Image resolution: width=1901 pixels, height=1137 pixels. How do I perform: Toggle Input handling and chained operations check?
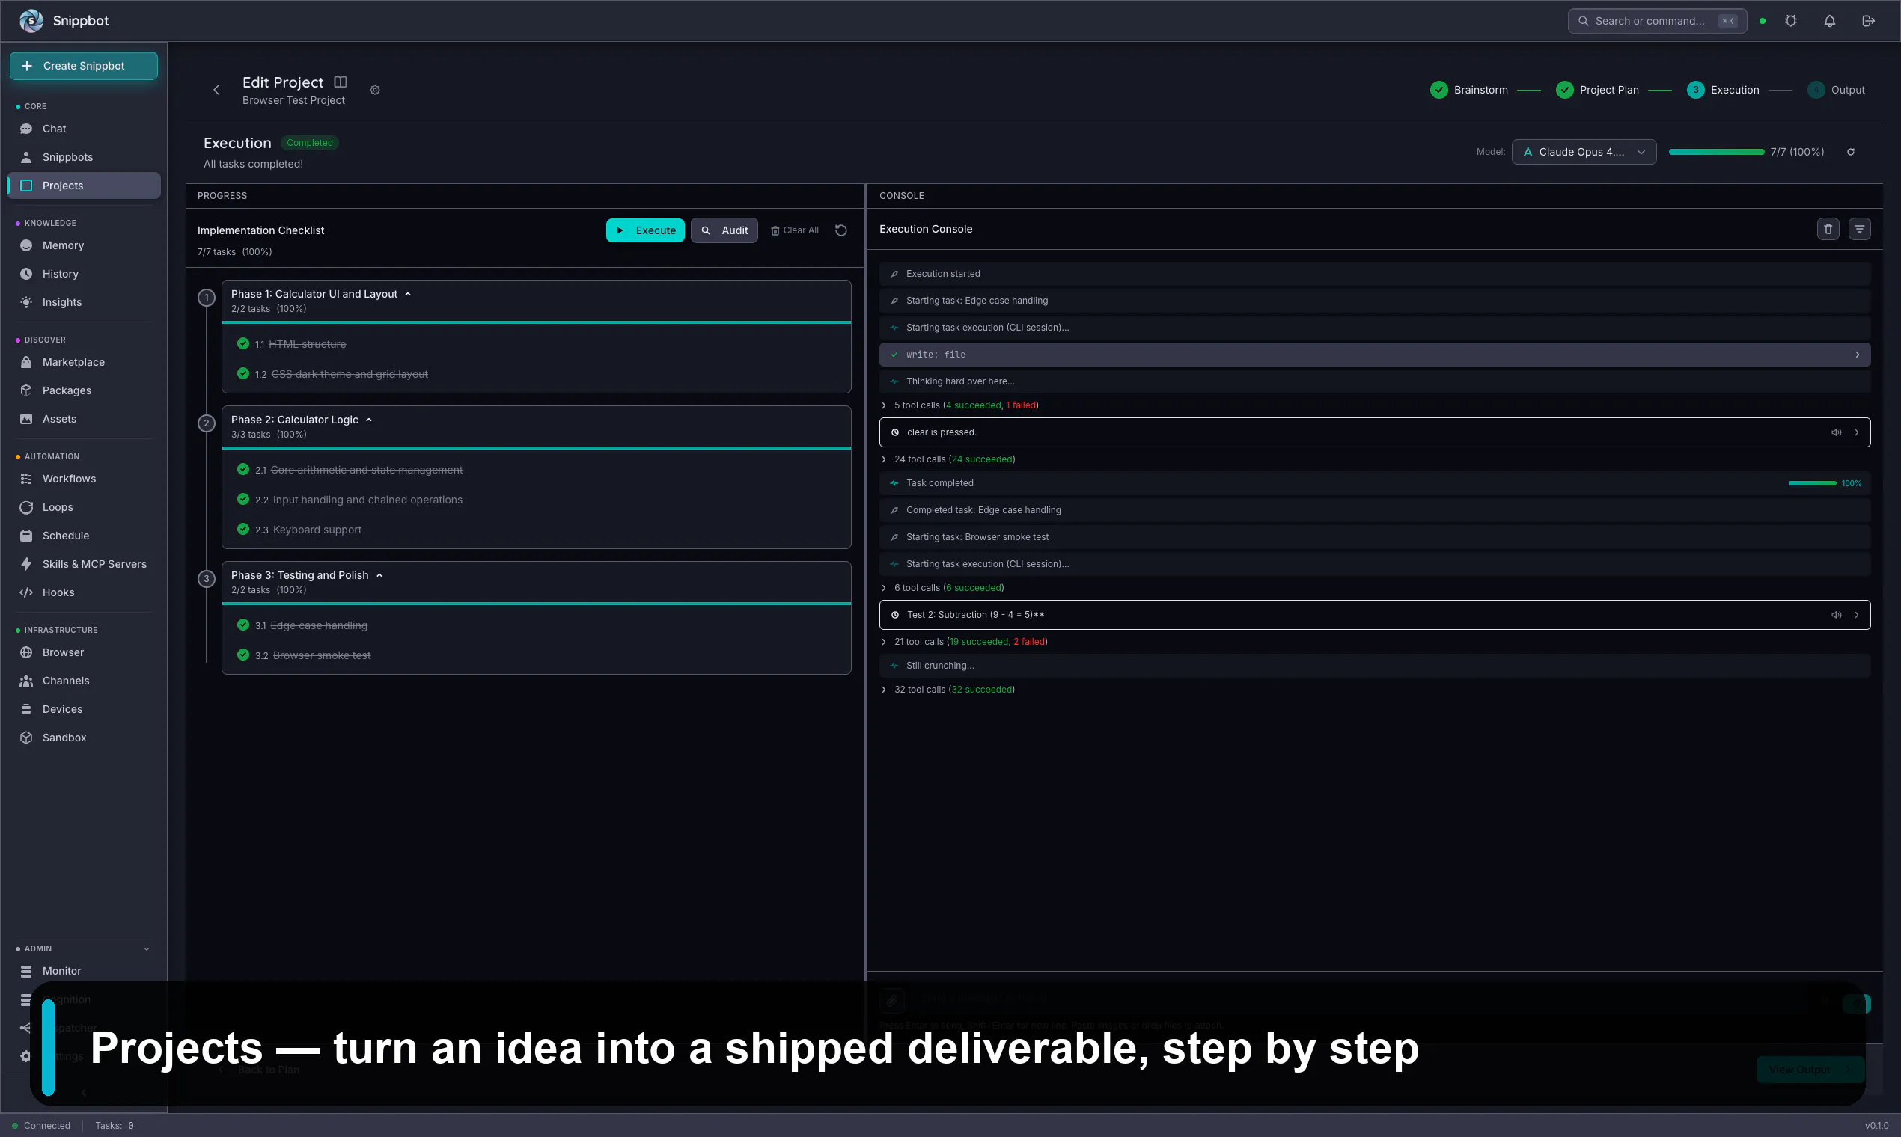(243, 499)
